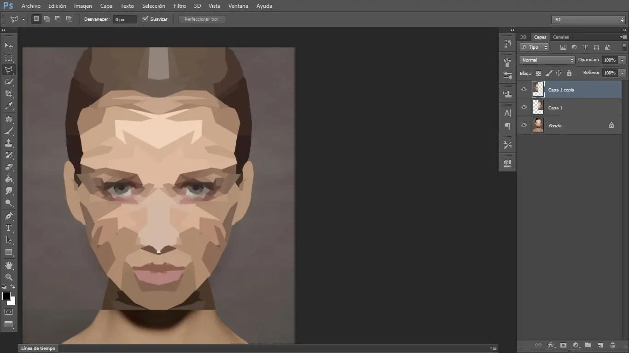Image resolution: width=629 pixels, height=353 pixels.
Task: Uncheck the Suavizar checkbox
Action: point(146,19)
